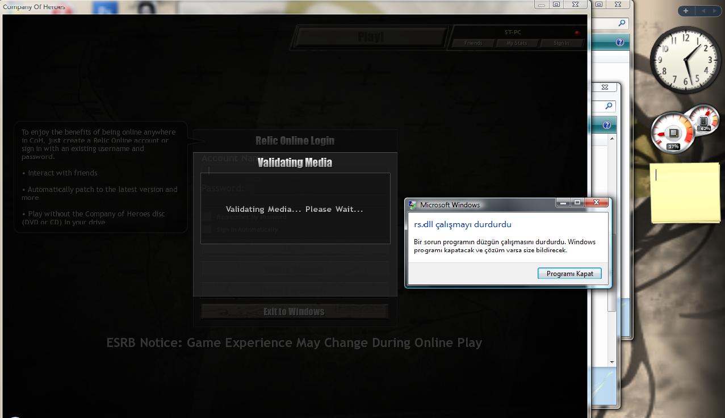Click the memory usage gauge gadget
Screen dimensions: 725x418
704,120
